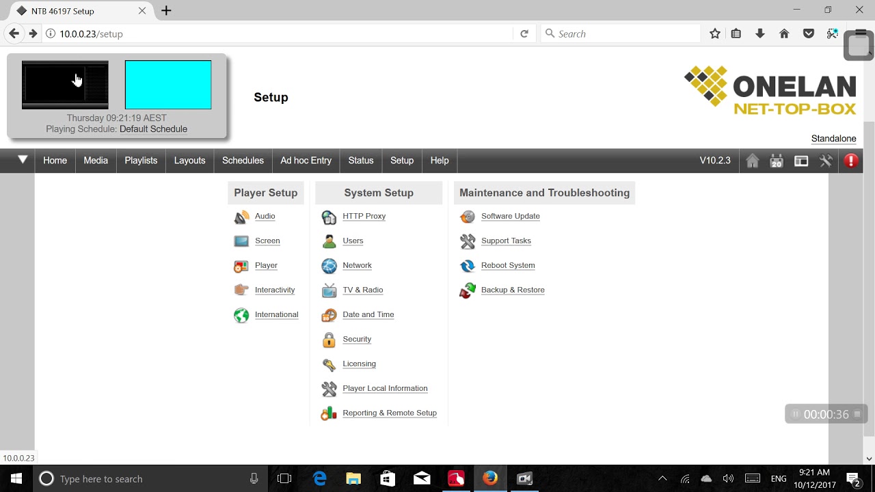Click the layout window icon in the navigation bar
Image resolution: width=875 pixels, height=492 pixels.
(801, 161)
